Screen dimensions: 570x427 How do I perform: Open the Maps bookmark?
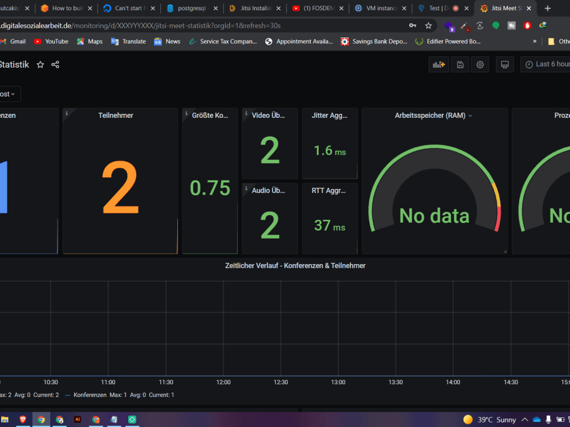tap(90, 42)
